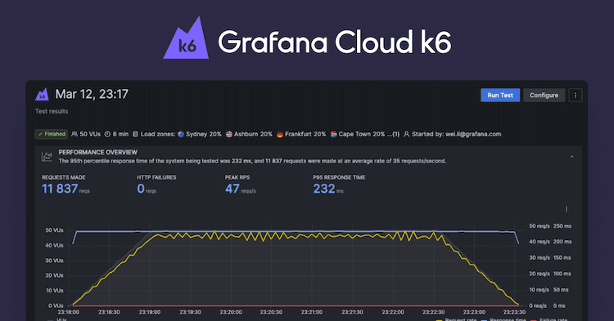Click the HTTP Failures value 0
This screenshot has height=321, width=614.
(141, 189)
